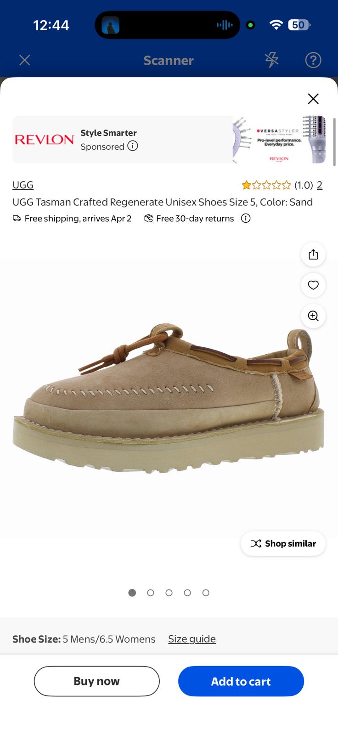Open the magnifier zoom icon on image

313,316
